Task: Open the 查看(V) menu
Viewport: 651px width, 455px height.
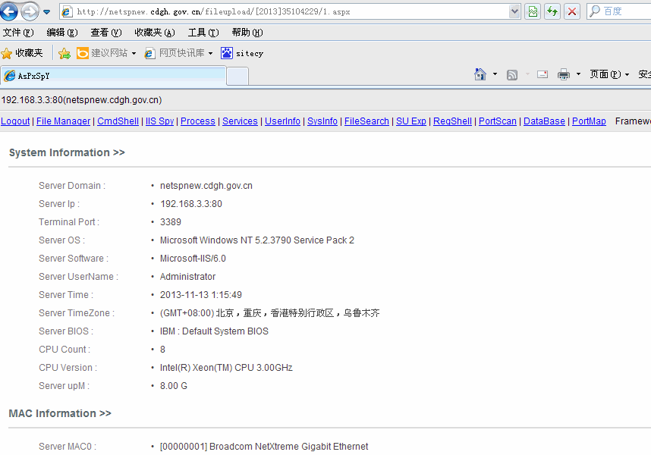Action: pyautogui.click(x=106, y=33)
